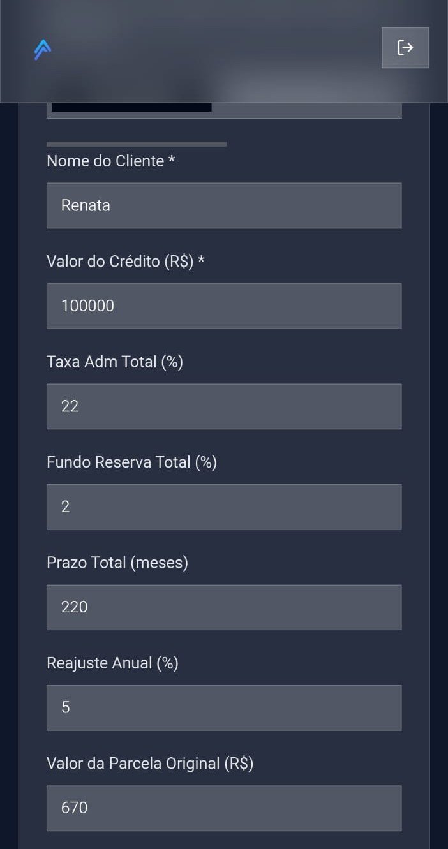Click the "Valor do Crédito (R$)" label
The width and height of the screenshot is (448, 849).
120,262
